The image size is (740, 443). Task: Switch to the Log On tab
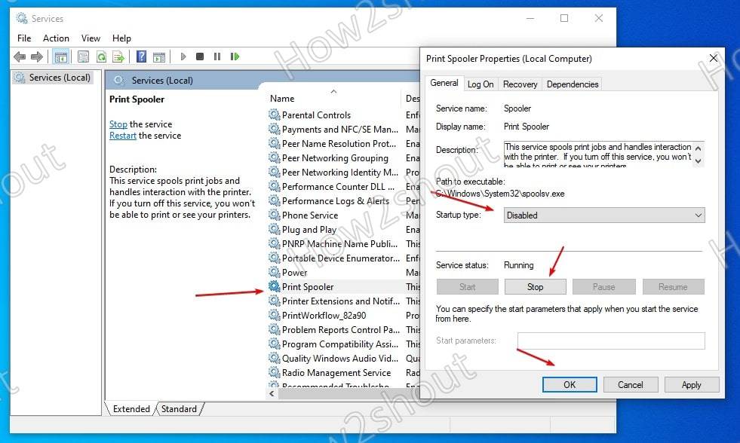481,84
